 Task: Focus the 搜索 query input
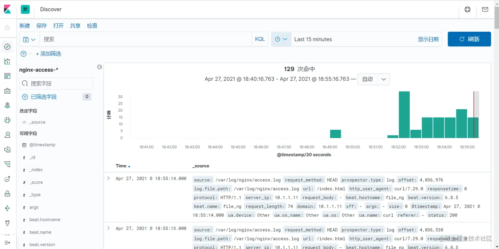[x=145, y=39]
